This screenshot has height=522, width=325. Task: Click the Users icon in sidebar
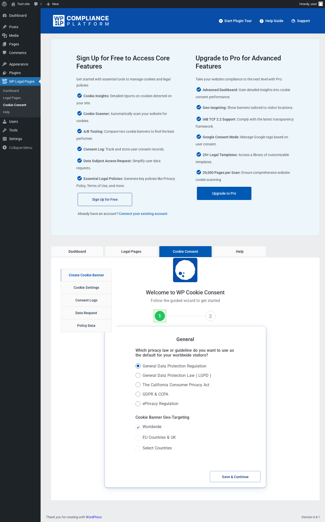coord(5,122)
